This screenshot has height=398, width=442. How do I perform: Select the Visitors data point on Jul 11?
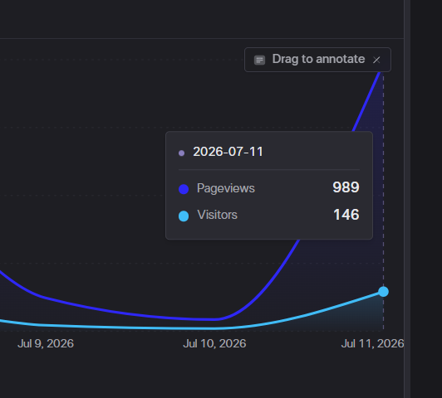(383, 291)
